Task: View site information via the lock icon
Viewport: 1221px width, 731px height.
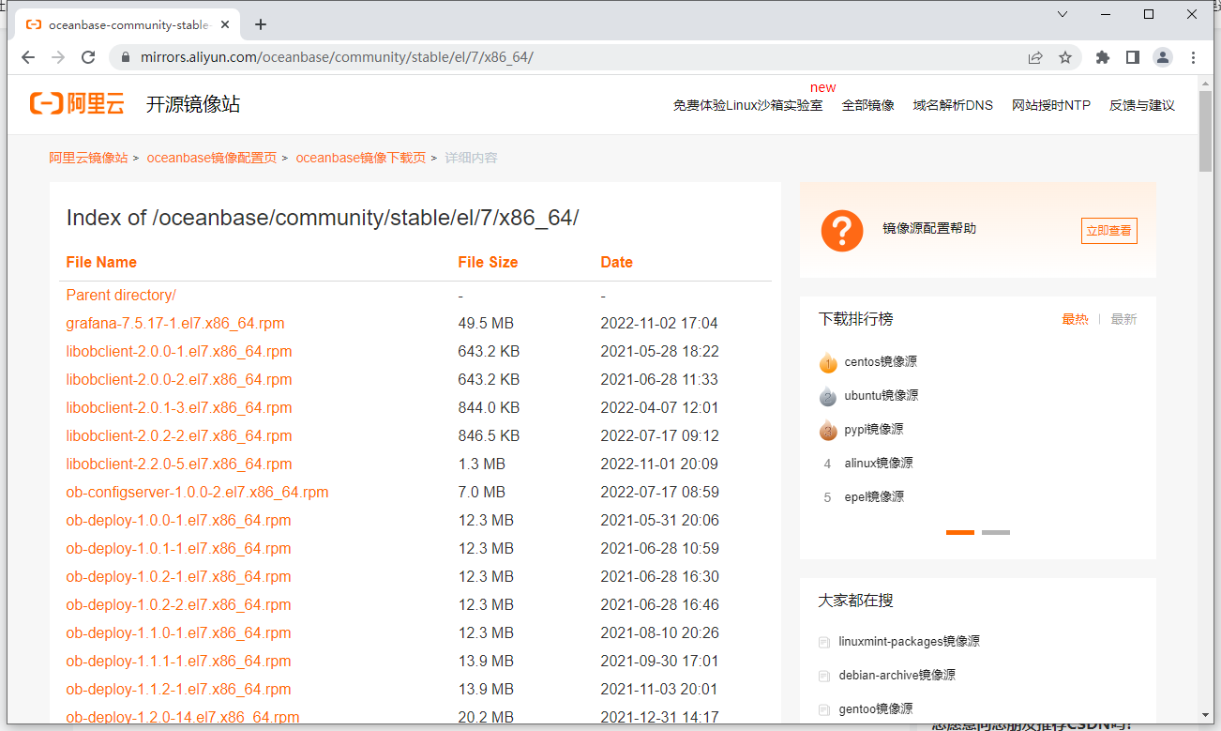Action: [126, 57]
